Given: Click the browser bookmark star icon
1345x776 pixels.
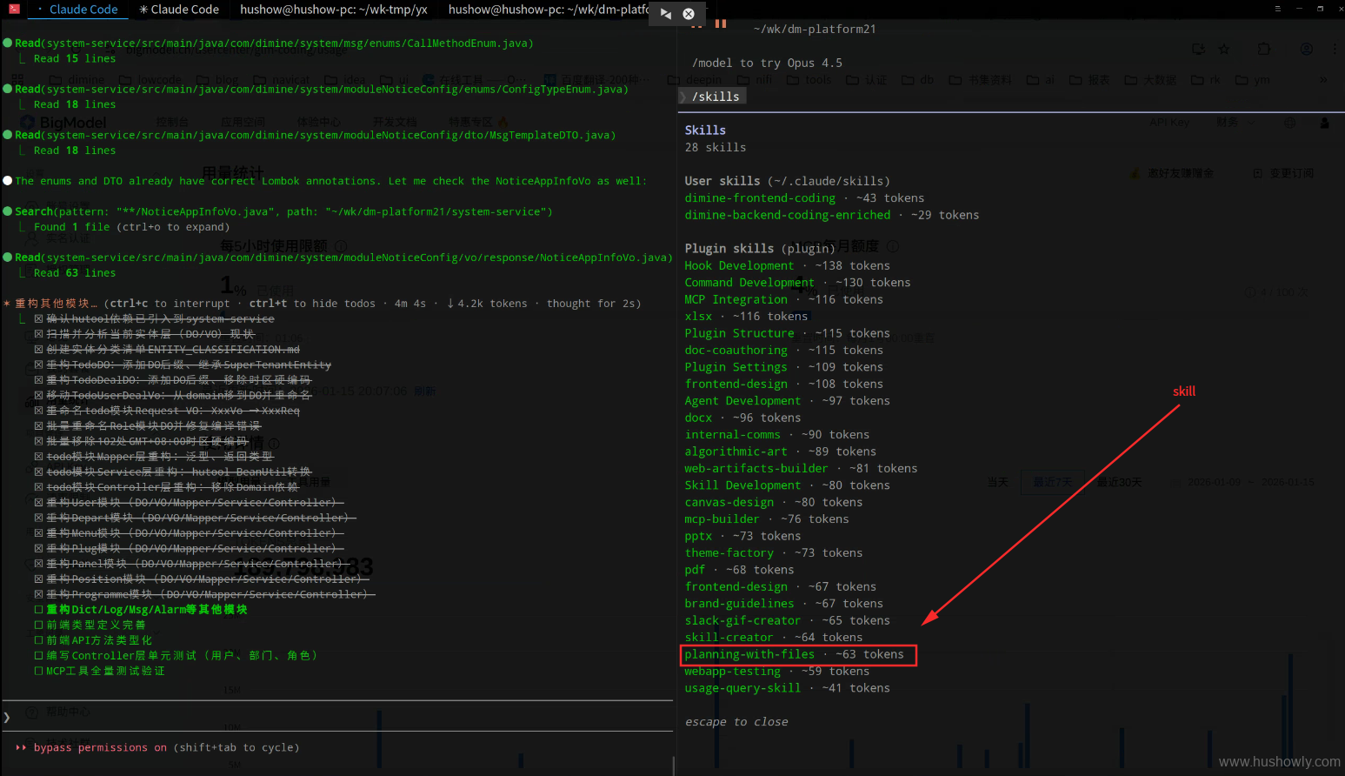Looking at the screenshot, I should 1224,50.
